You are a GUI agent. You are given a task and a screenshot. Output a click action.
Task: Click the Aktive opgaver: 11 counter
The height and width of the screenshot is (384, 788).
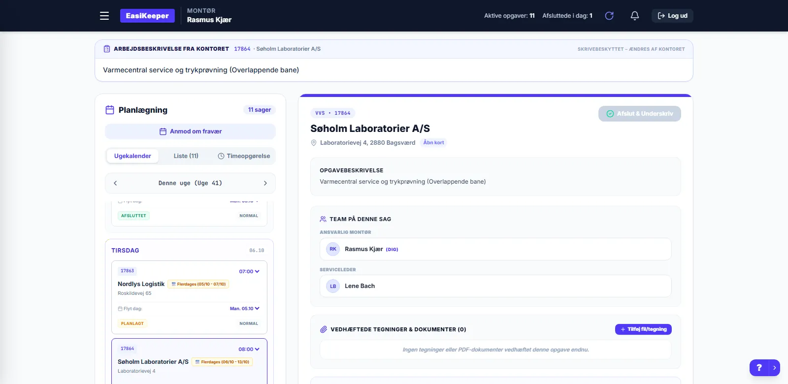point(509,16)
